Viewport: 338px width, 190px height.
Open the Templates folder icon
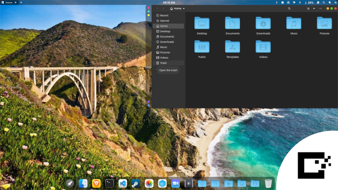[232, 47]
